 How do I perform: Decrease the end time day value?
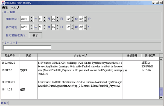(57, 29)
